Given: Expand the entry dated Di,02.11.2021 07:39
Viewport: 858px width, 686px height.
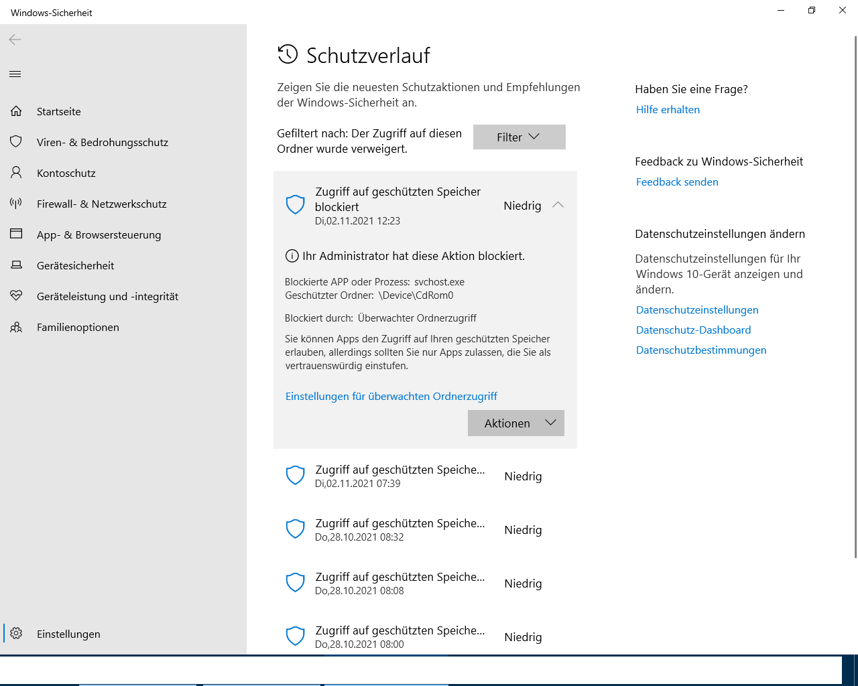Looking at the screenshot, I should click(425, 476).
